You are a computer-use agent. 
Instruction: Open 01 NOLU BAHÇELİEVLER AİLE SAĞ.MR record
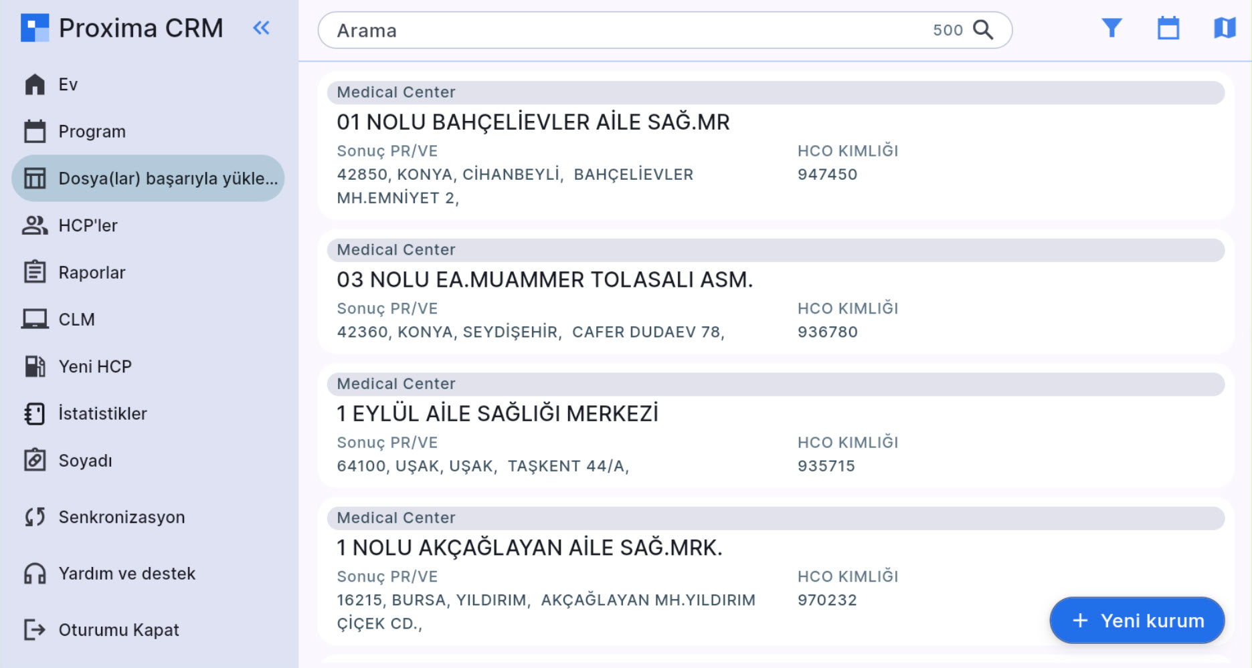point(533,122)
